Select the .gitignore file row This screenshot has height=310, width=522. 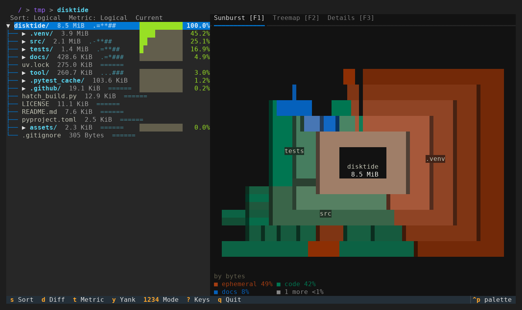tap(108, 135)
